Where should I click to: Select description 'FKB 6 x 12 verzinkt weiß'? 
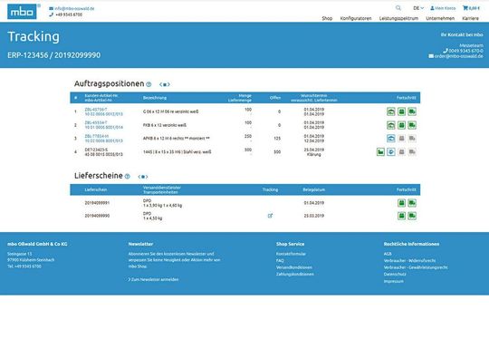click(x=165, y=125)
